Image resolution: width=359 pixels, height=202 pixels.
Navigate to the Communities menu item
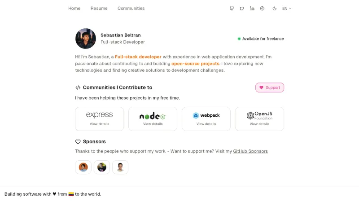(131, 9)
